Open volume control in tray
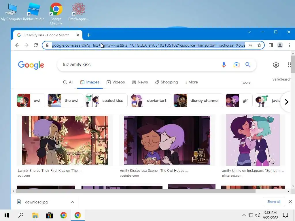 (258, 215)
